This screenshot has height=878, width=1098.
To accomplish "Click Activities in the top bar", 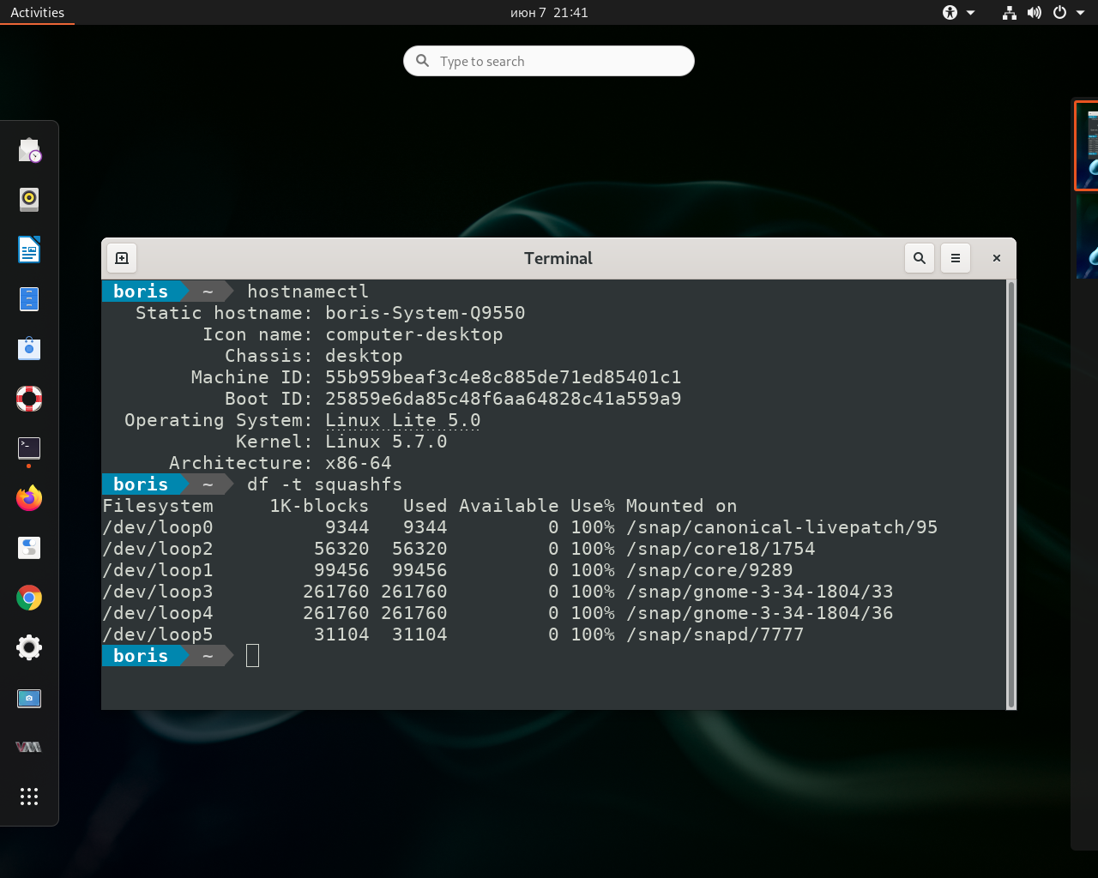I will click(37, 12).
